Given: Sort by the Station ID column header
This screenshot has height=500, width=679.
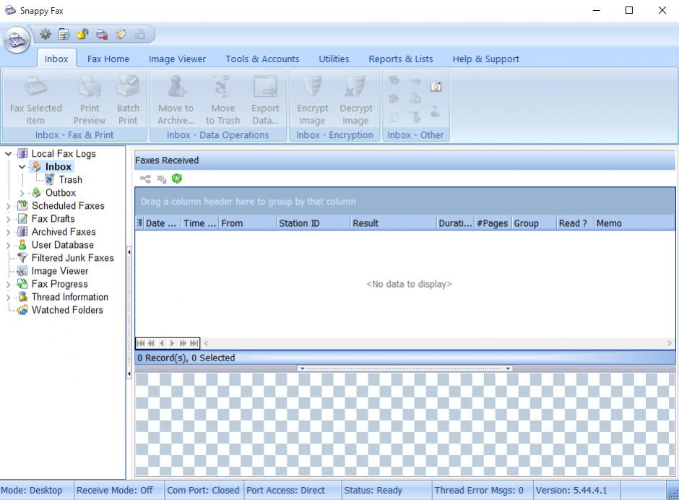Looking at the screenshot, I should (313, 223).
